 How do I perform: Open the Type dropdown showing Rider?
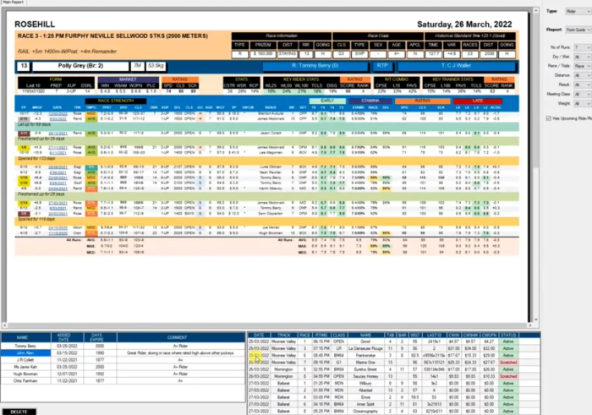(577, 11)
